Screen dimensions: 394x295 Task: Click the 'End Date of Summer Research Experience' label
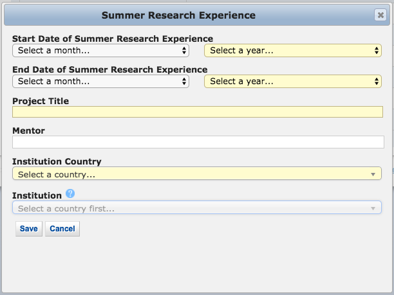(109, 69)
